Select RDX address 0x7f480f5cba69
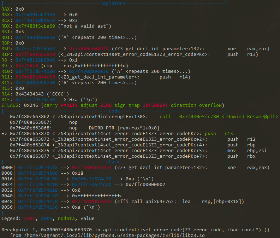 pyautogui.click(x=35, y=26)
